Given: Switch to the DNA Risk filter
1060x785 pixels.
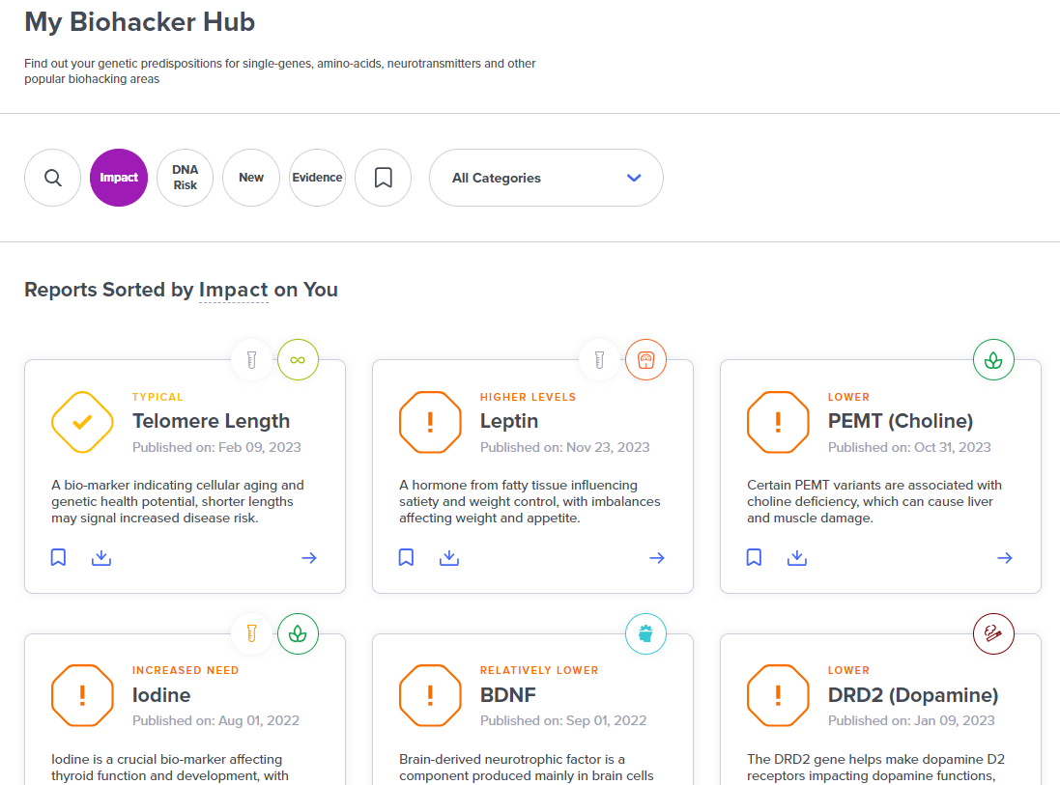Looking at the screenshot, I should [185, 178].
